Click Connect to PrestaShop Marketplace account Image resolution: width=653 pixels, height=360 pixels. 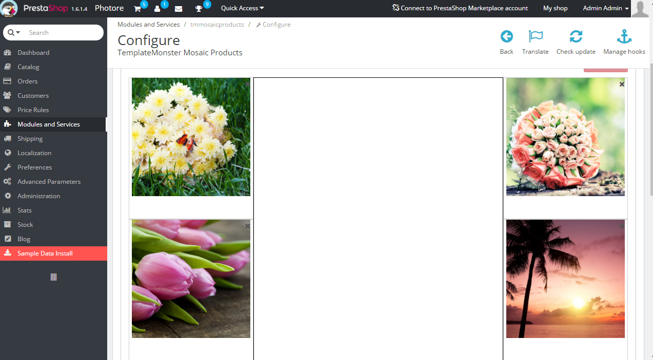click(x=460, y=8)
